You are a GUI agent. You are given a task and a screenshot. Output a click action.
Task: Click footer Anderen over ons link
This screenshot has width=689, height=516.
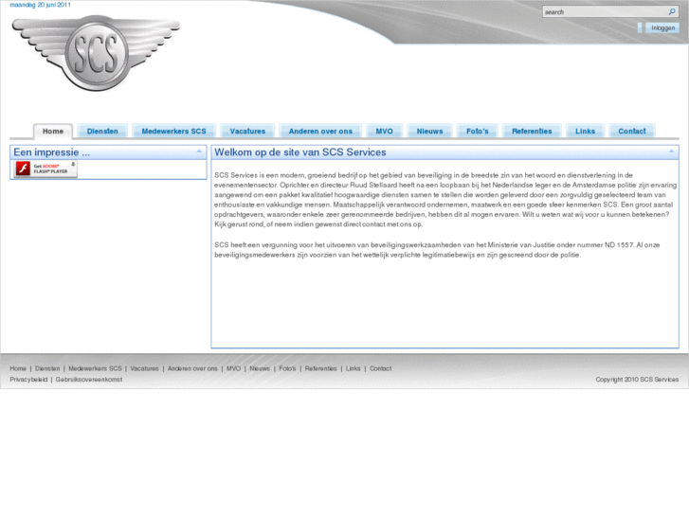click(x=192, y=368)
